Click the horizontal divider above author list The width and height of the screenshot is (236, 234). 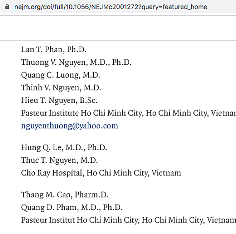(x=118, y=40)
